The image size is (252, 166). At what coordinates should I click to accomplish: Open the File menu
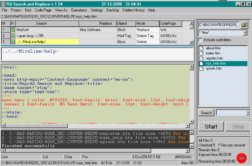[5, 10]
